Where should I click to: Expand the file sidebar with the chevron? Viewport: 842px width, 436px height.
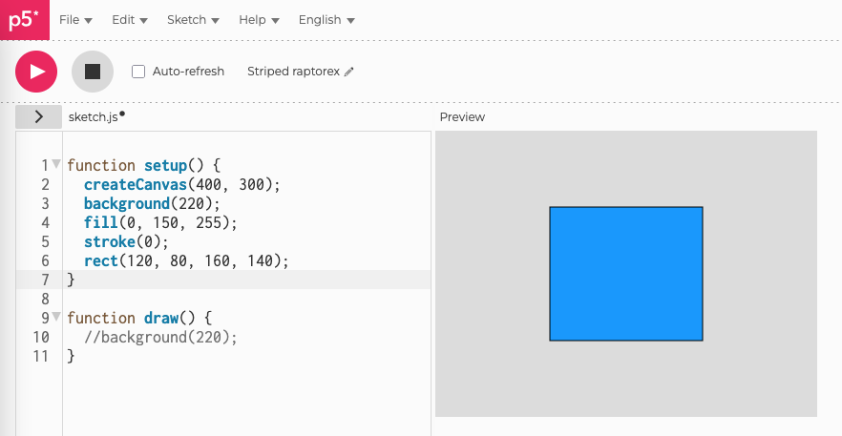[38, 116]
